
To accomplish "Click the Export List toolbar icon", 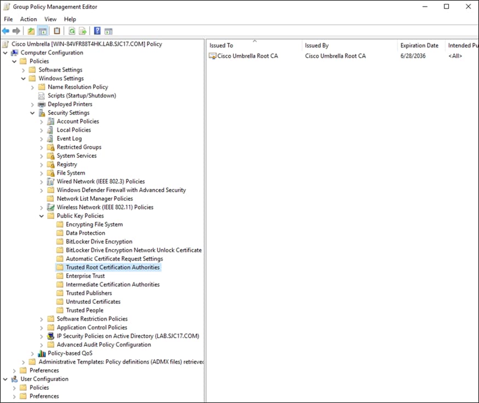I will (x=82, y=31).
